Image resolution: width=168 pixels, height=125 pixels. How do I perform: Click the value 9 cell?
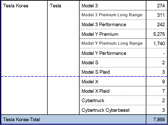point(157,82)
